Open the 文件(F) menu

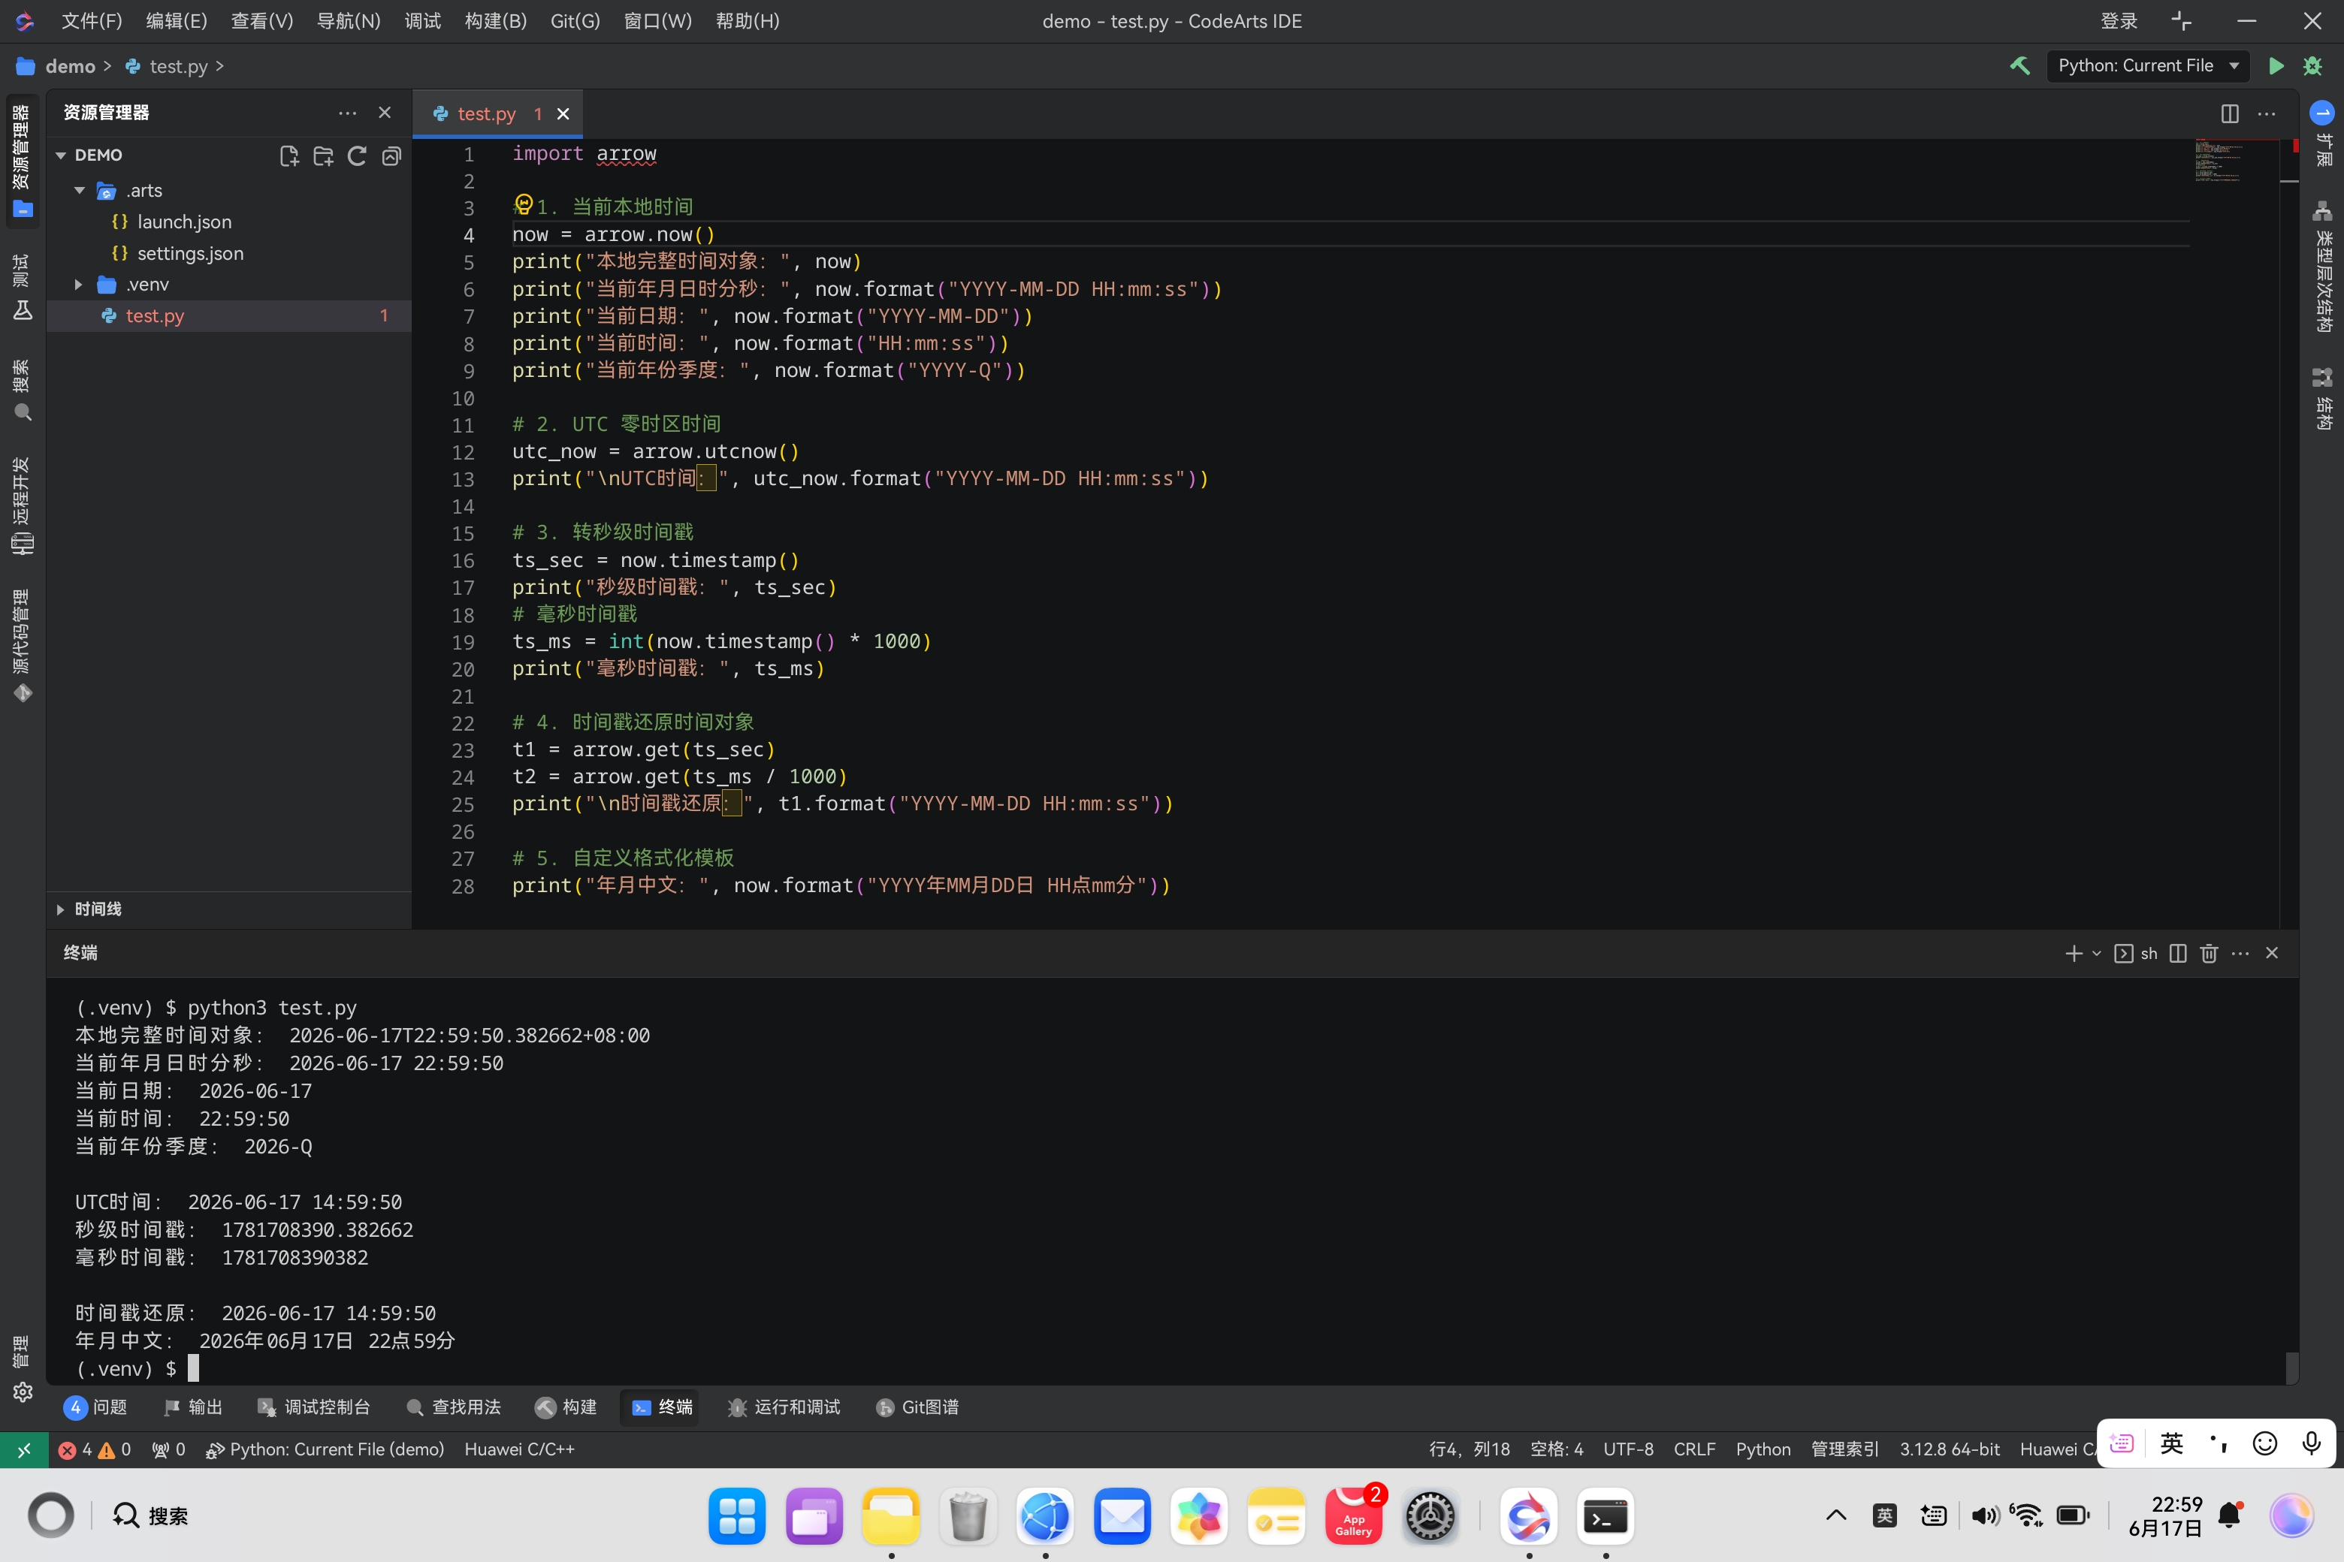(92, 21)
